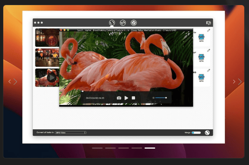Open the second toolbar download/convert icon
This screenshot has height=165, width=249.
click(x=123, y=23)
